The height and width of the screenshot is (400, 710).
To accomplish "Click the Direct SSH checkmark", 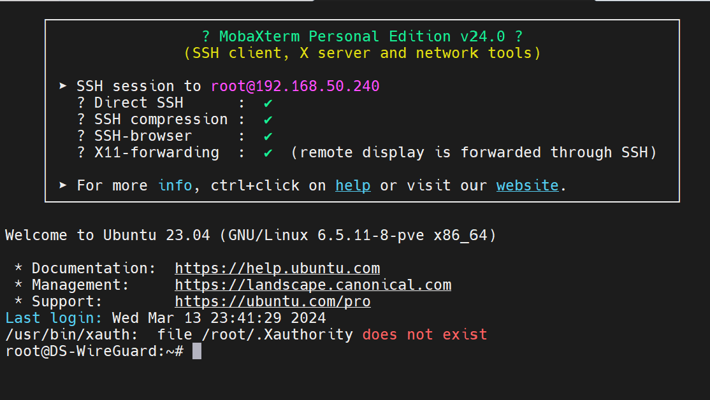I will point(268,104).
